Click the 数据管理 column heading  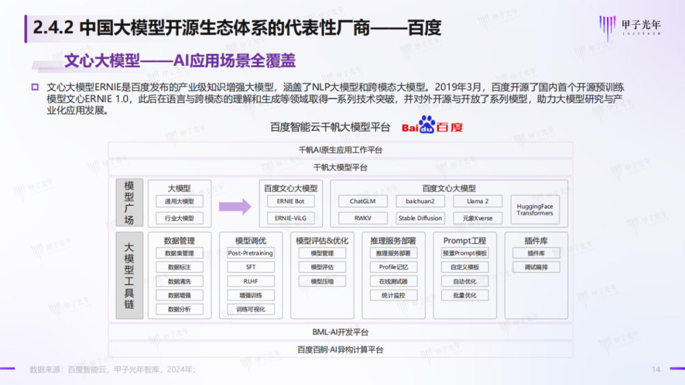(x=179, y=241)
